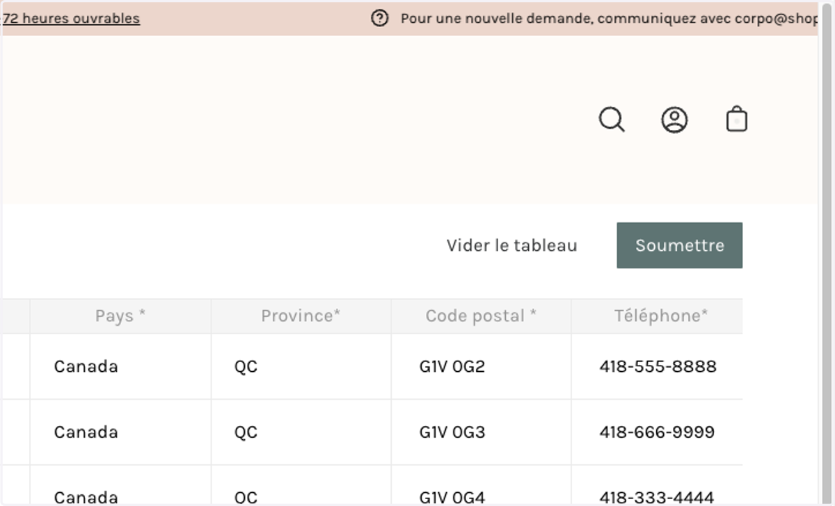The width and height of the screenshot is (835, 506).
Task: Click the help question mark icon
Action: (x=379, y=19)
